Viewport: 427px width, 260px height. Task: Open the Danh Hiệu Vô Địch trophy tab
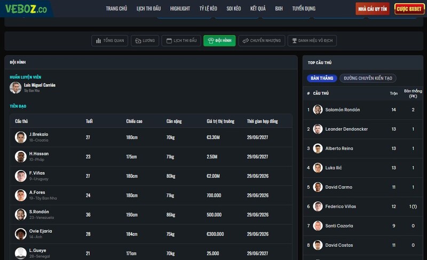click(312, 41)
